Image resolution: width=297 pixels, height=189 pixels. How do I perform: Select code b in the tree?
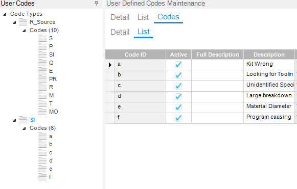click(51, 144)
